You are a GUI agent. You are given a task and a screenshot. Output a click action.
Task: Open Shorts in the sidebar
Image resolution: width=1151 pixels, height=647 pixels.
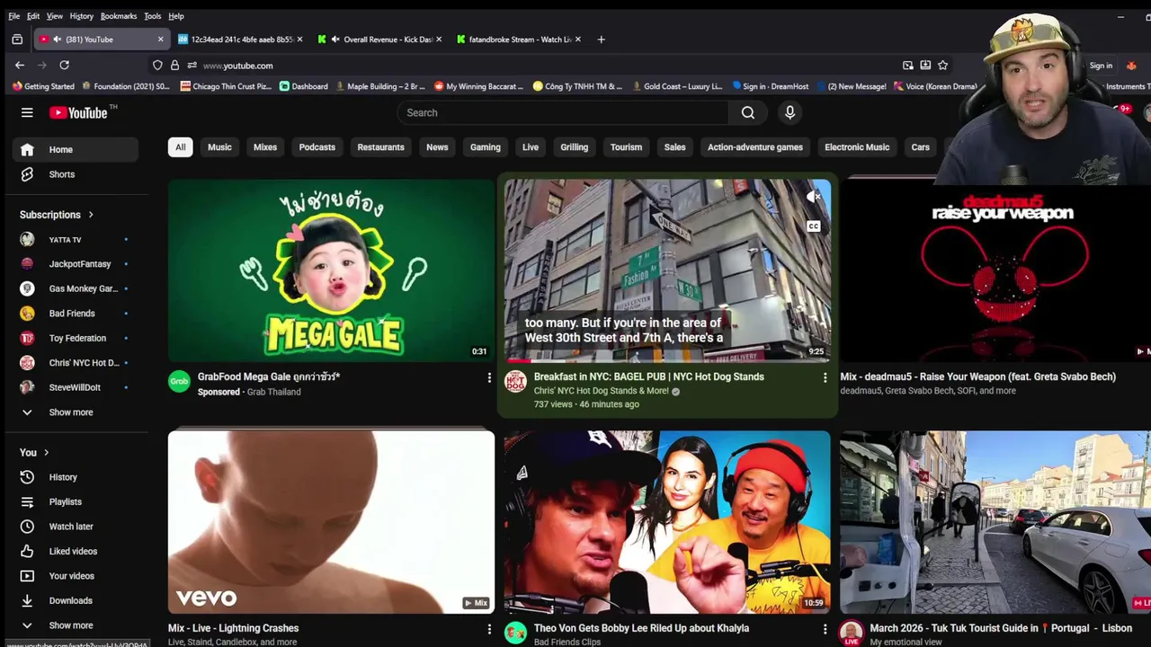click(76, 174)
